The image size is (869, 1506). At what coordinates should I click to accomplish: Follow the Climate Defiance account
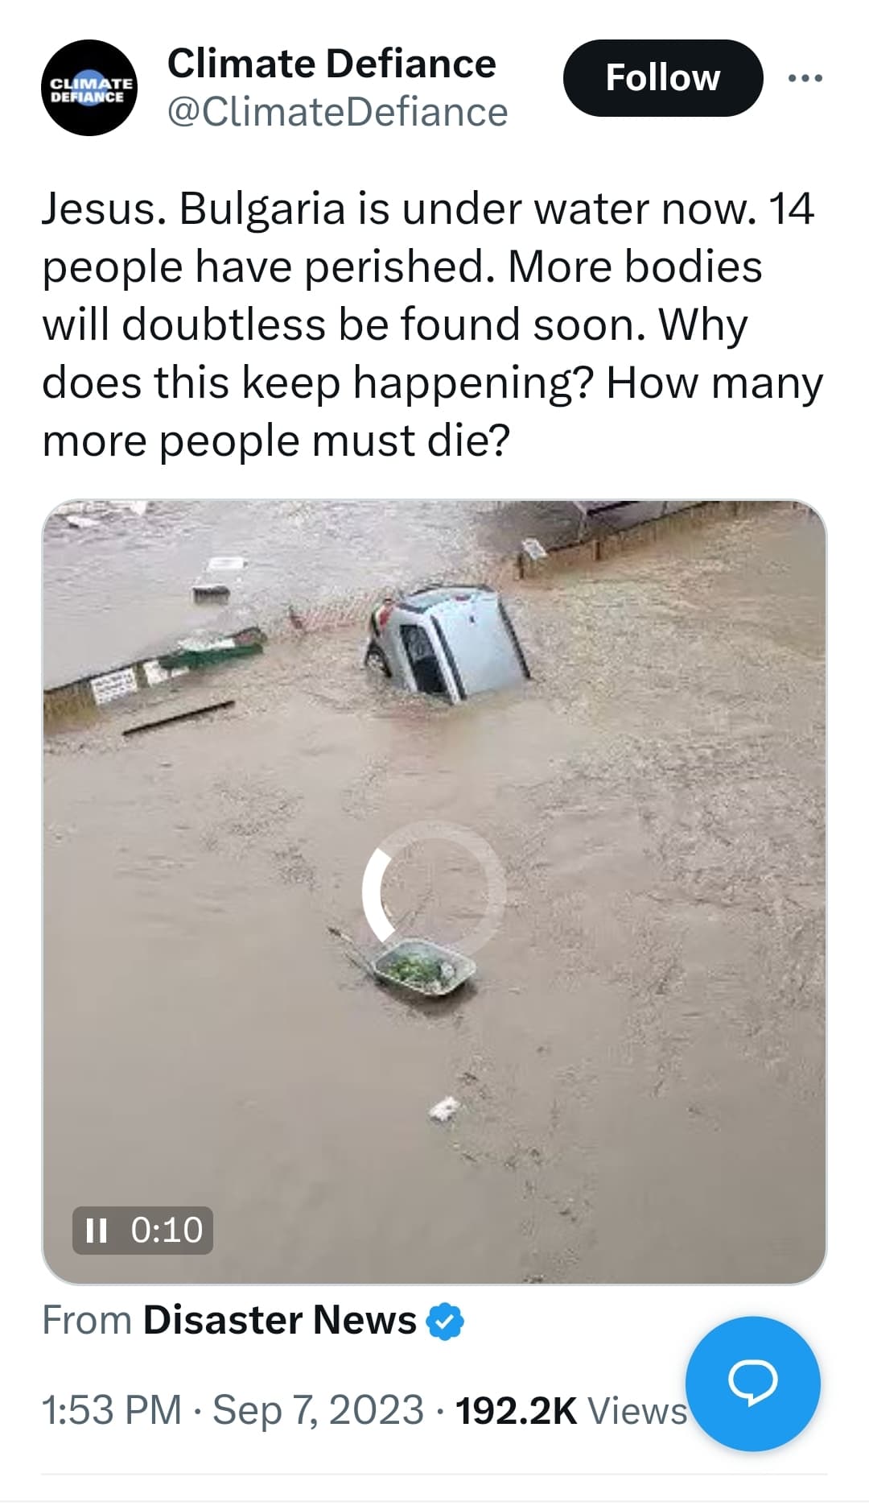point(662,78)
